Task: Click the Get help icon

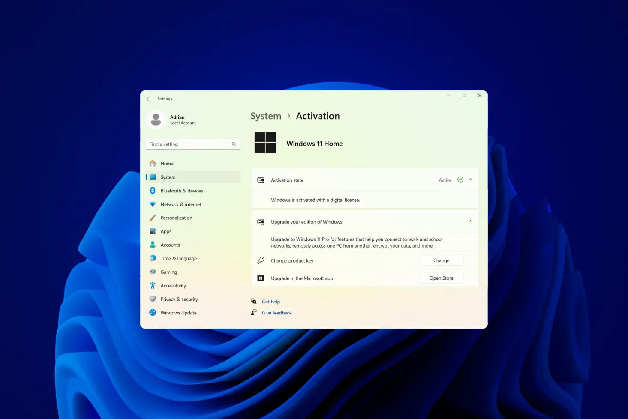Action: pyautogui.click(x=254, y=301)
